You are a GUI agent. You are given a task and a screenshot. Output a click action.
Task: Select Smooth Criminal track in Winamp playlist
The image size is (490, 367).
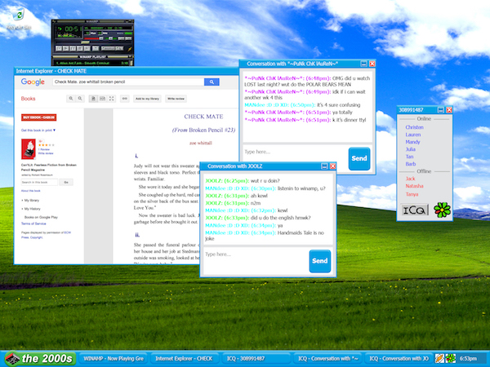point(92,63)
